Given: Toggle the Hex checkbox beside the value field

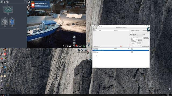Looking at the screenshot, I should [132, 33].
